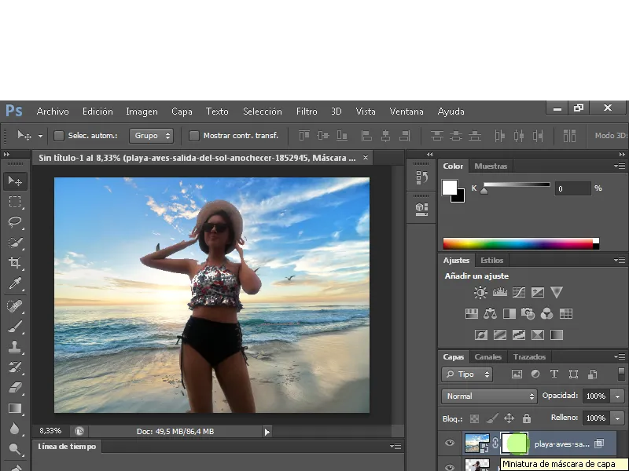Screen dimensions: 629x471
Task: Select the Gradient tool
Action: (15, 408)
